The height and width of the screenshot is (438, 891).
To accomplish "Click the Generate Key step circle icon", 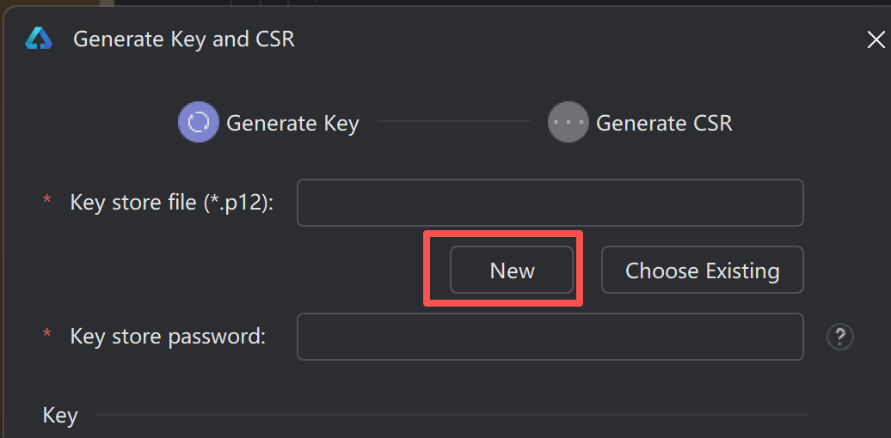I will tap(198, 123).
